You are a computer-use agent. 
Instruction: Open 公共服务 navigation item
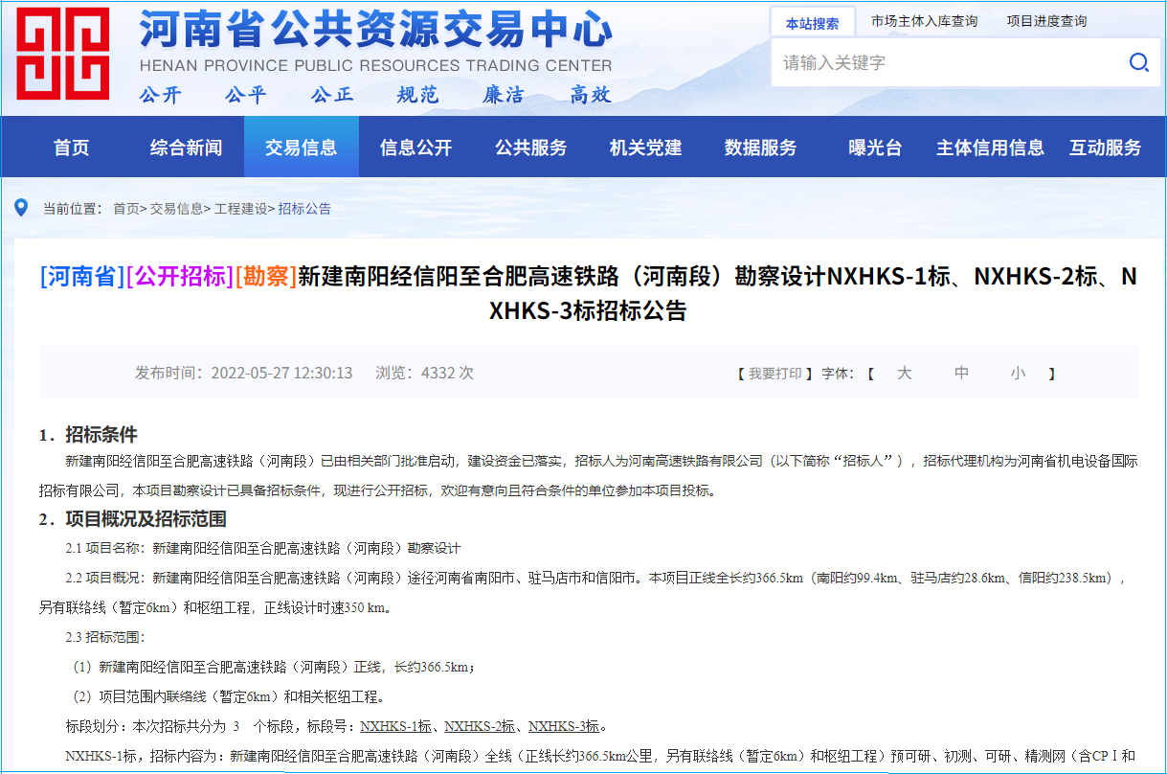[x=530, y=148]
